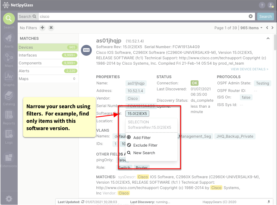Click the OK connection status badge
Screen dimensions: 277x205
(194, 83)
